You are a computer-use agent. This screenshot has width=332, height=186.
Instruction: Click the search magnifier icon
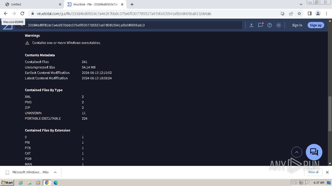[22, 25]
